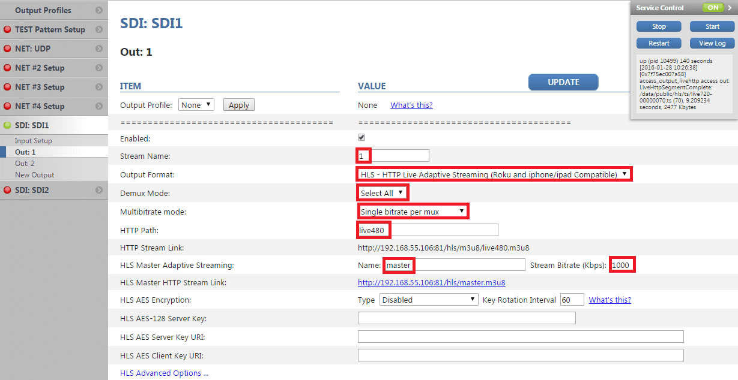Screen dimensions: 738x380
Task: Expand NET #3 Setup using its arrow
Action: point(99,87)
